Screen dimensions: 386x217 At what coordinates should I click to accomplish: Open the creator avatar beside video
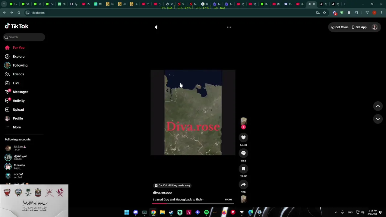point(243,121)
